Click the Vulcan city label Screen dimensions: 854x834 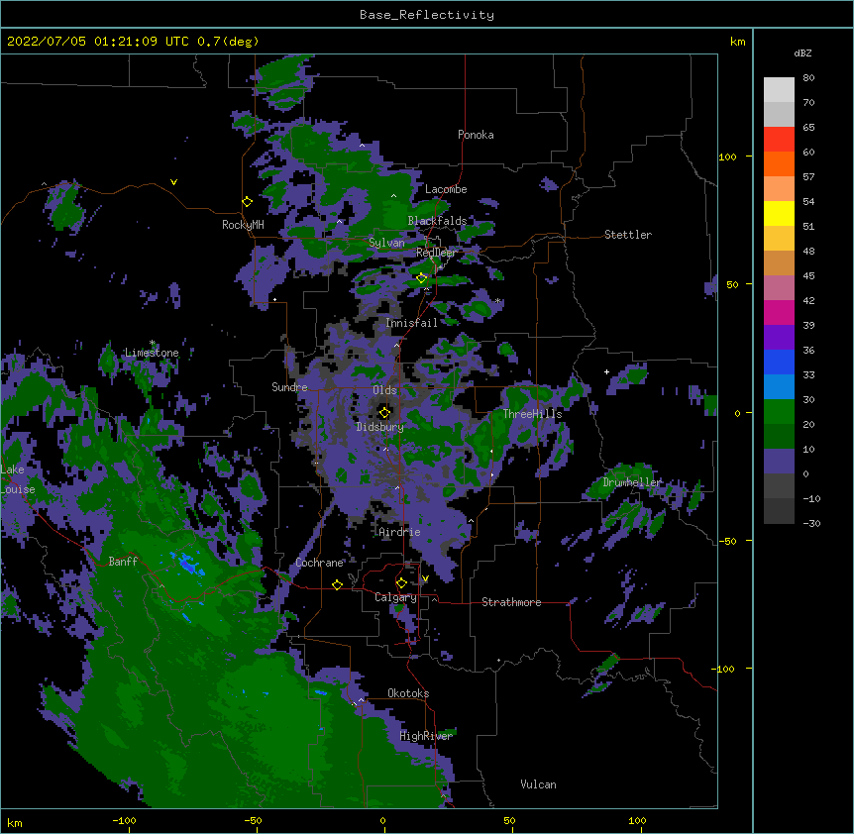coord(538,784)
